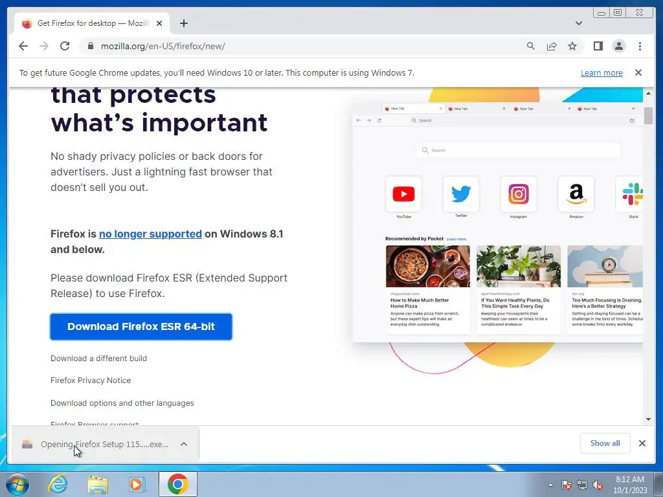Bookmark this tab with the star icon
This screenshot has height=497, width=663.
coord(572,46)
